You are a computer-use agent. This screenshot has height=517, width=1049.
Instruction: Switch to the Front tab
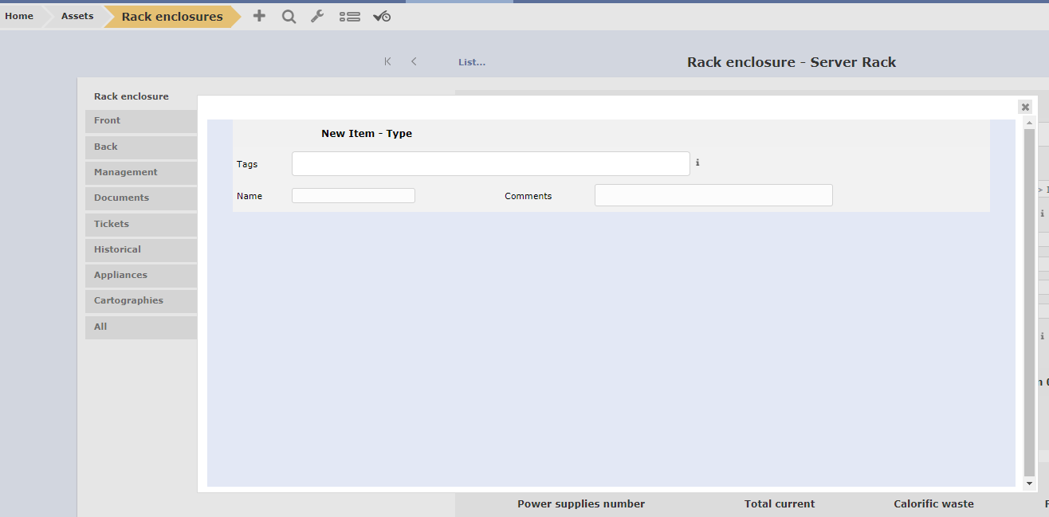point(141,121)
